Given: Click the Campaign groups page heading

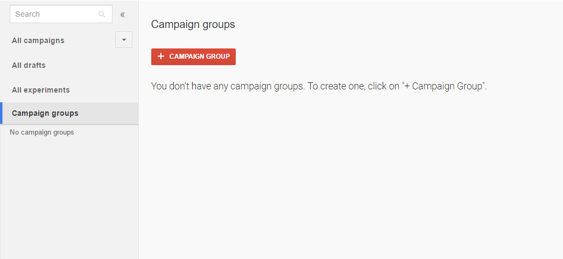Looking at the screenshot, I should pyautogui.click(x=193, y=24).
